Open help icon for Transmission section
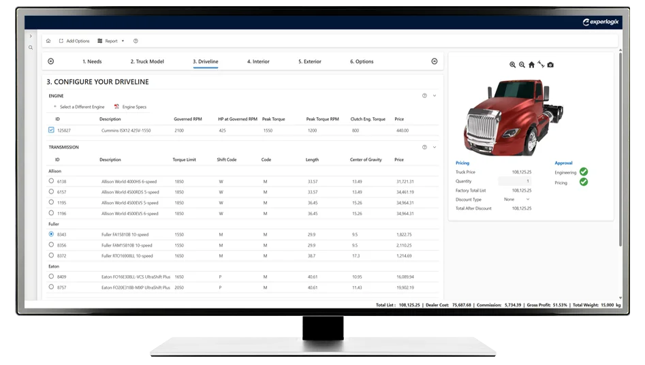This screenshot has width=645, height=365. click(x=424, y=147)
